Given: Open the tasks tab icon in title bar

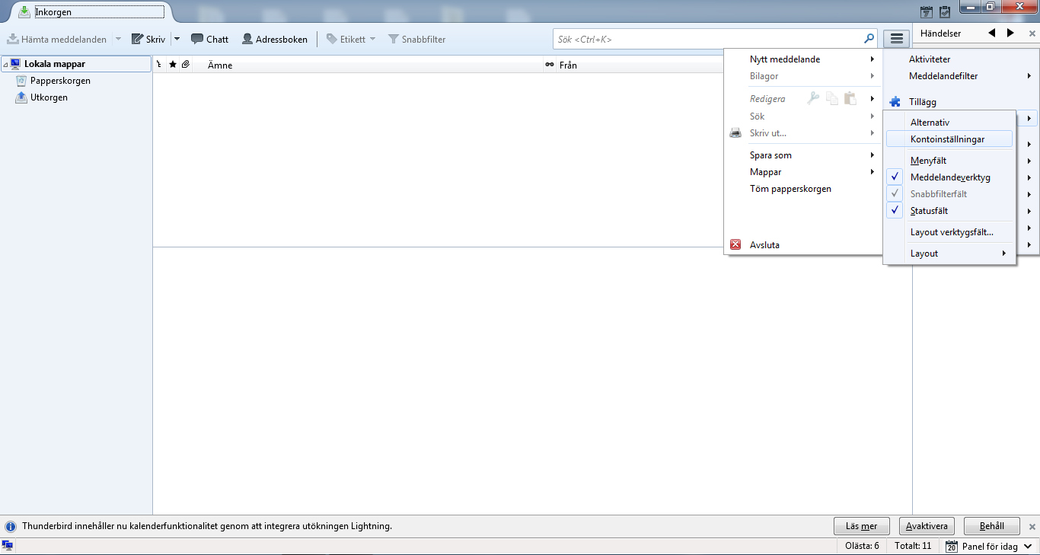Looking at the screenshot, I should pos(945,11).
